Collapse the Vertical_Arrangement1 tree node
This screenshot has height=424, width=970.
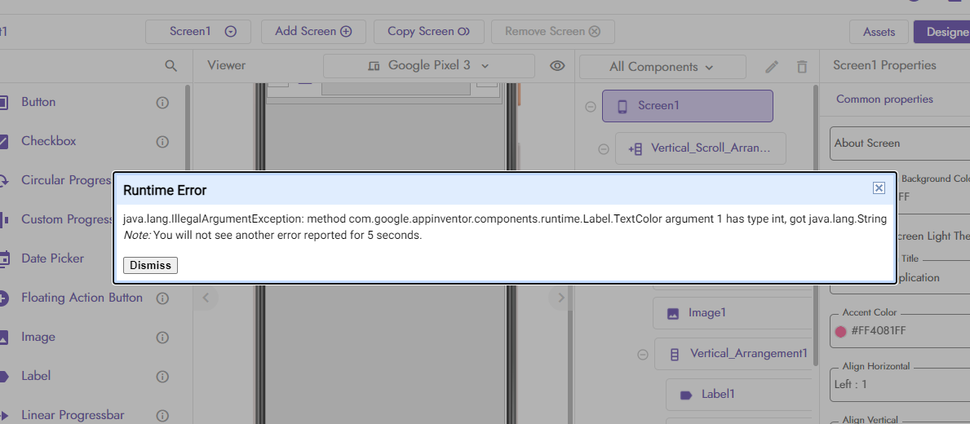point(643,354)
